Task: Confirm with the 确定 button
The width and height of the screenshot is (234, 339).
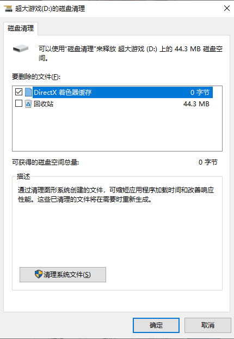Action: 156,325
